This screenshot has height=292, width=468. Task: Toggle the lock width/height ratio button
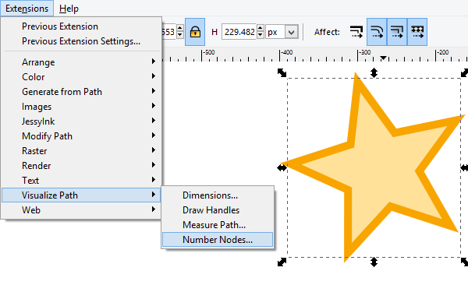click(195, 32)
